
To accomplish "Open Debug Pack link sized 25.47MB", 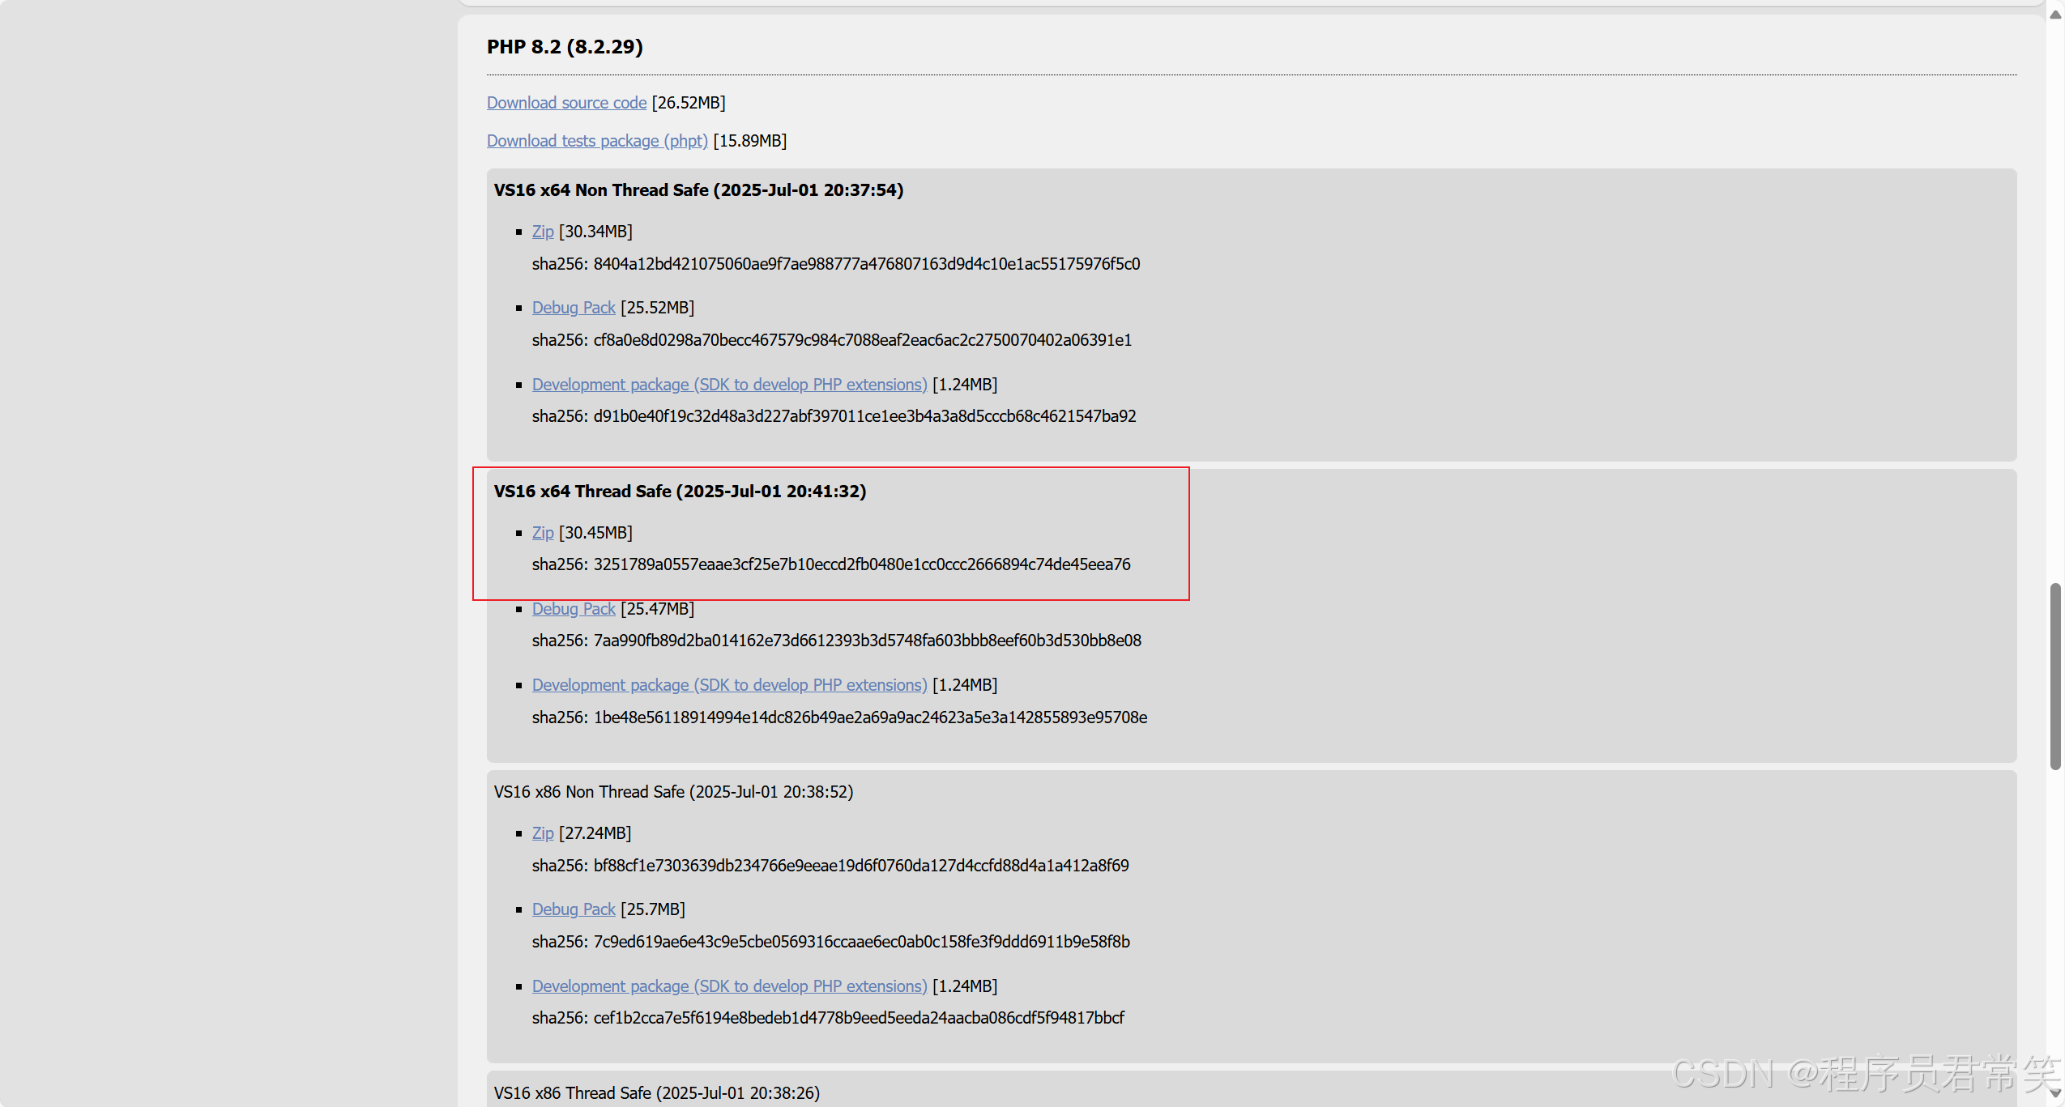I will (574, 609).
